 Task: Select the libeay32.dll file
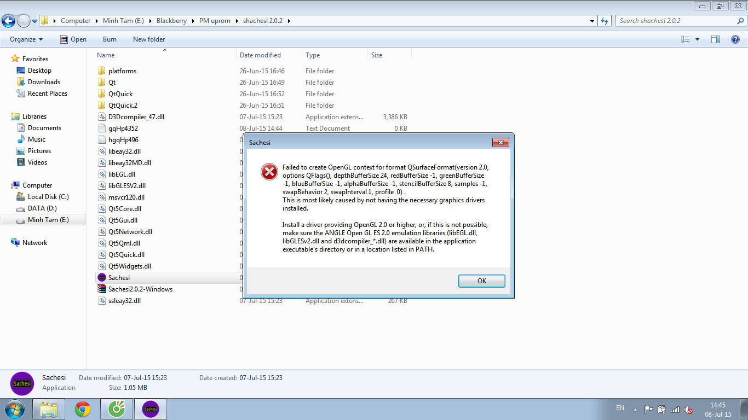(x=125, y=151)
